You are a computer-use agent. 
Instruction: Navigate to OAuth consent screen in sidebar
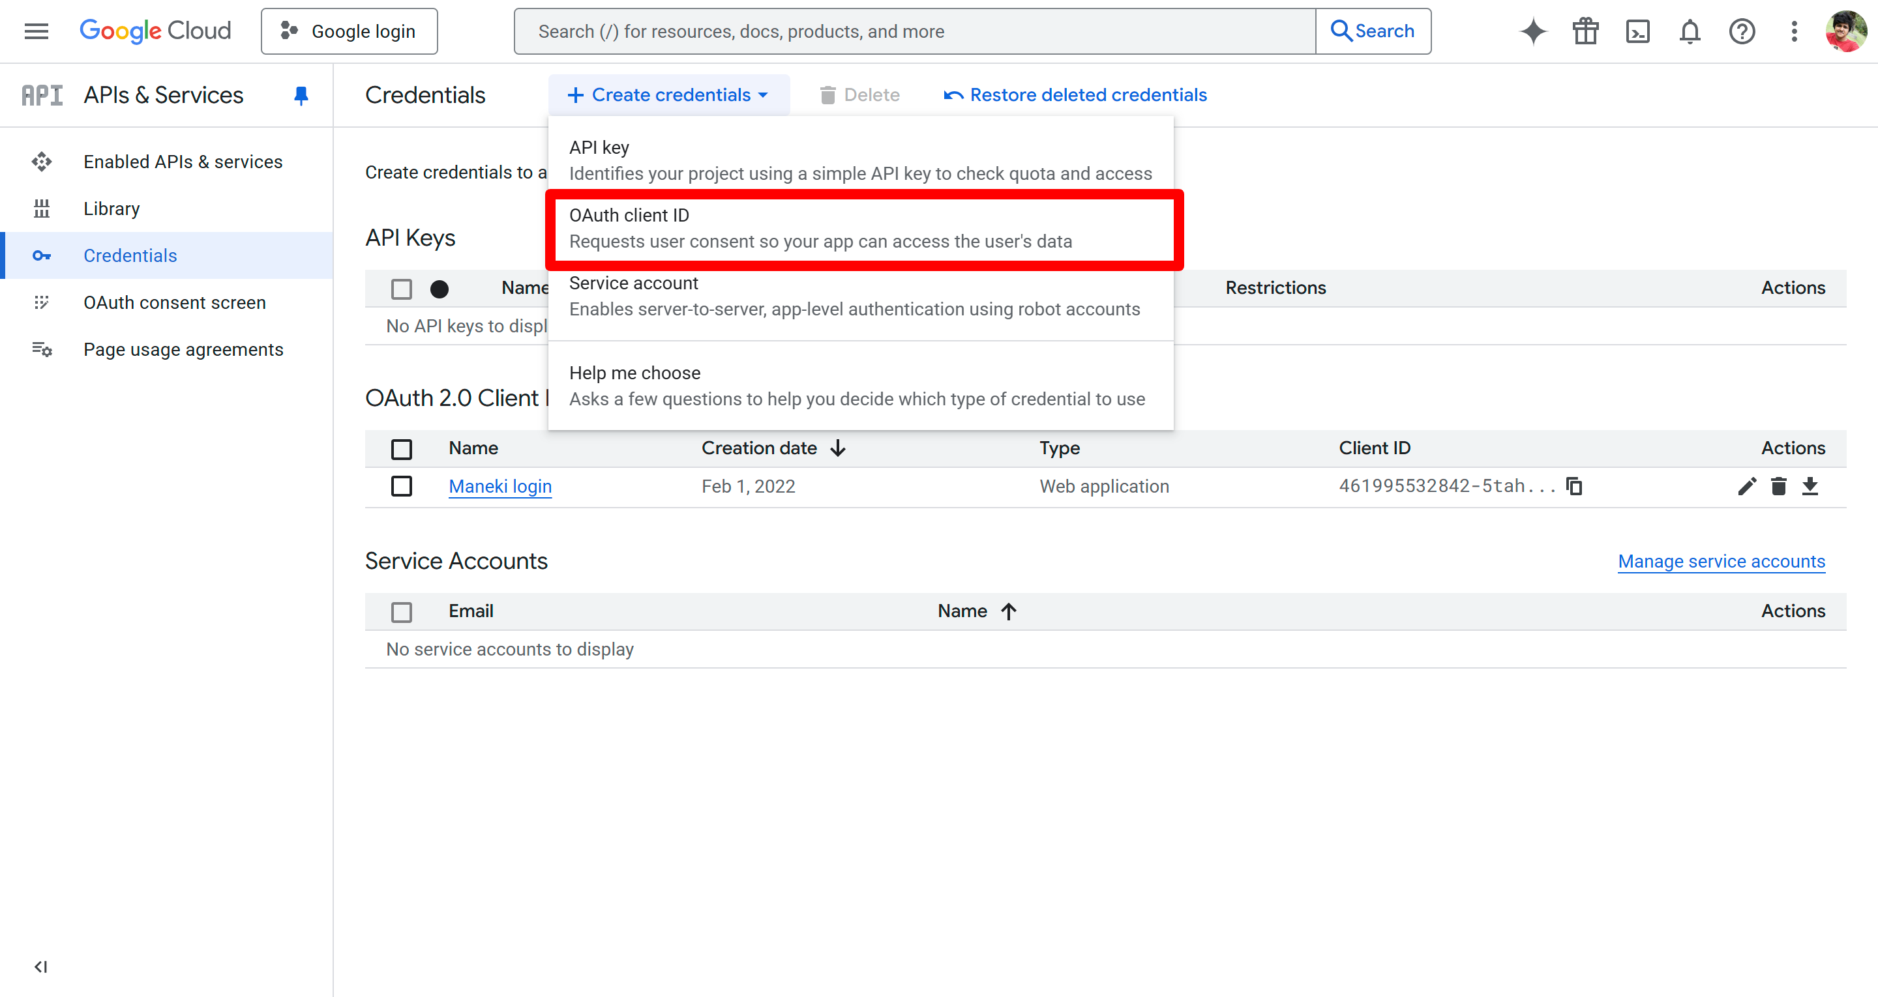click(174, 302)
